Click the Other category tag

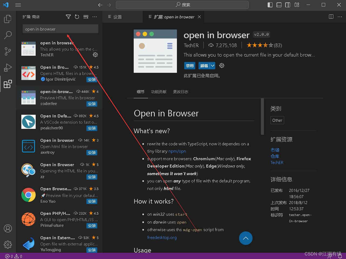click(x=277, y=120)
